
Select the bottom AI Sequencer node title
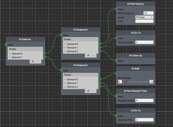[81, 65]
